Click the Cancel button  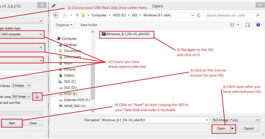[x=249, y=129]
